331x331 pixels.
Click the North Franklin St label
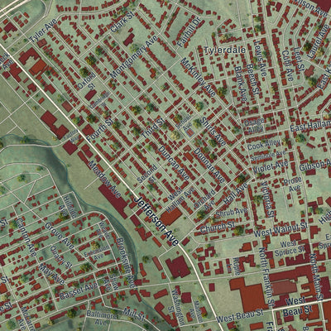(266, 277)
